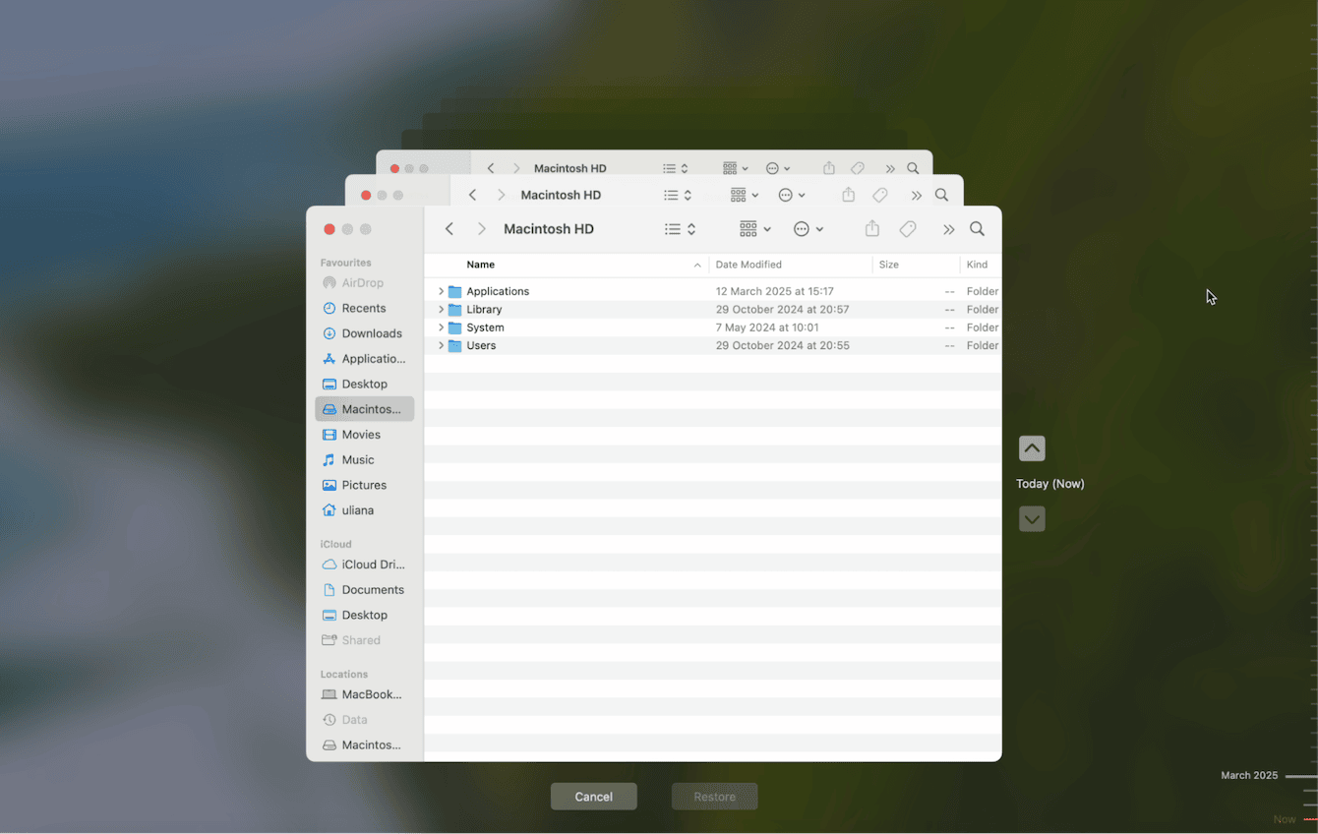1318x834 pixels.
Task: Expand the Applications folder disclosure triangle
Action: 440,290
